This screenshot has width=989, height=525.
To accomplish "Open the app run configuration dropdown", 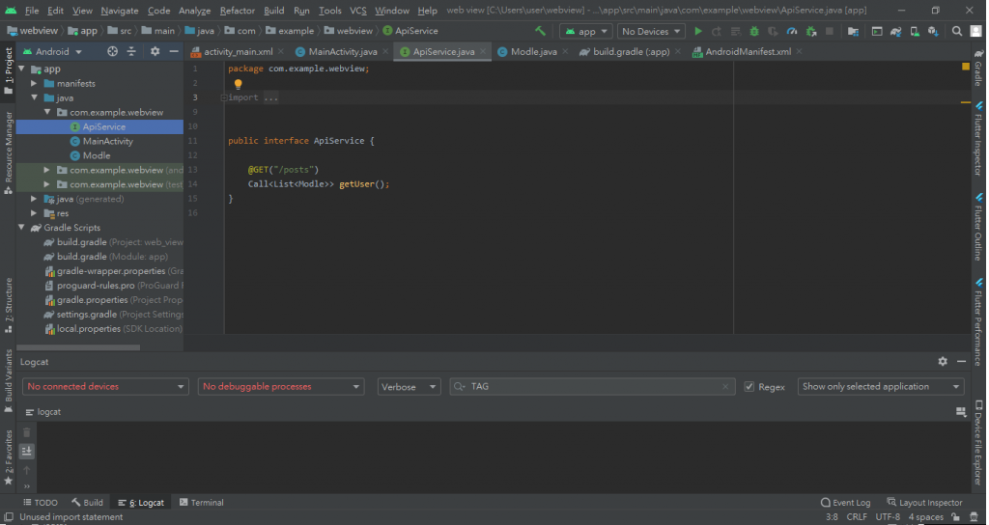I will click(x=586, y=31).
